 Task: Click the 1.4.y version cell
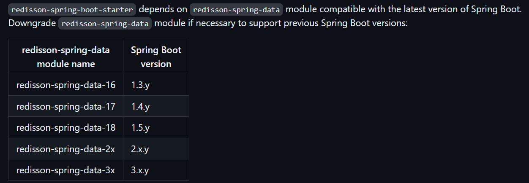click(x=140, y=106)
